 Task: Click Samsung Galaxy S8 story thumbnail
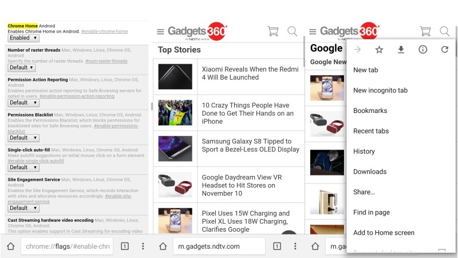(175, 148)
